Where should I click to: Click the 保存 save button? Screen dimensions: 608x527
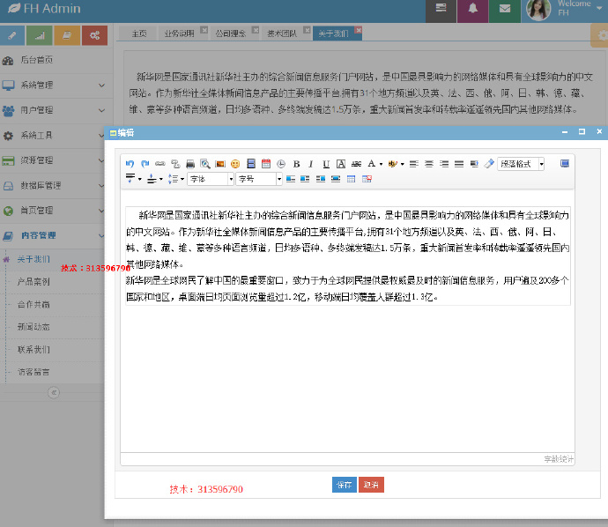tap(345, 485)
